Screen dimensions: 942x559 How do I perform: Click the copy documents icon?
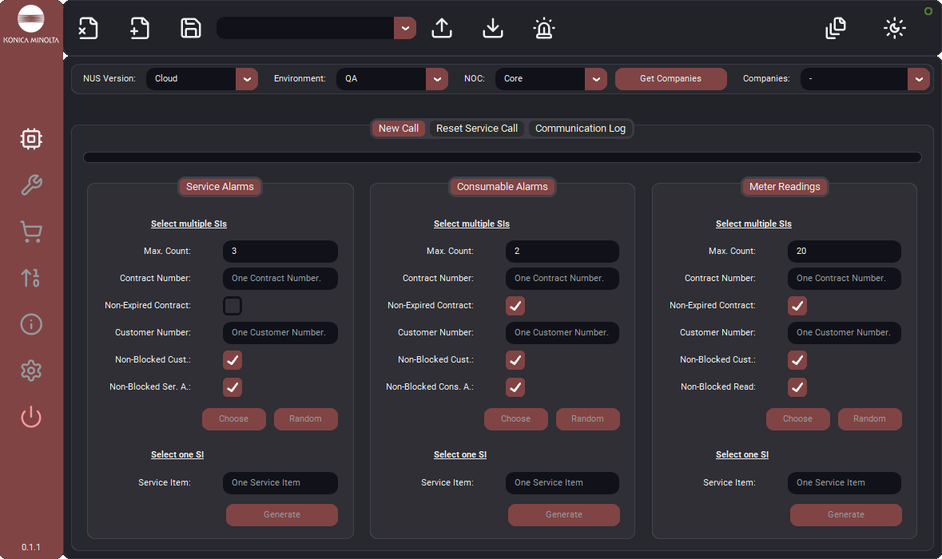click(836, 28)
